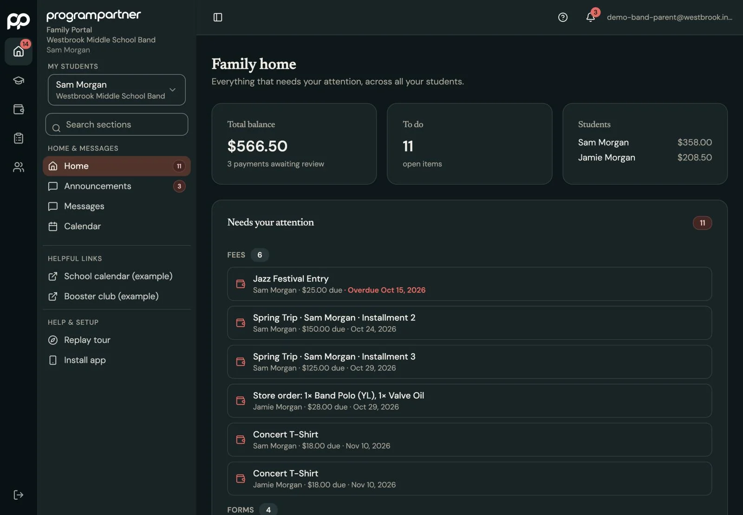Click the Family home heading

(254, 64)
